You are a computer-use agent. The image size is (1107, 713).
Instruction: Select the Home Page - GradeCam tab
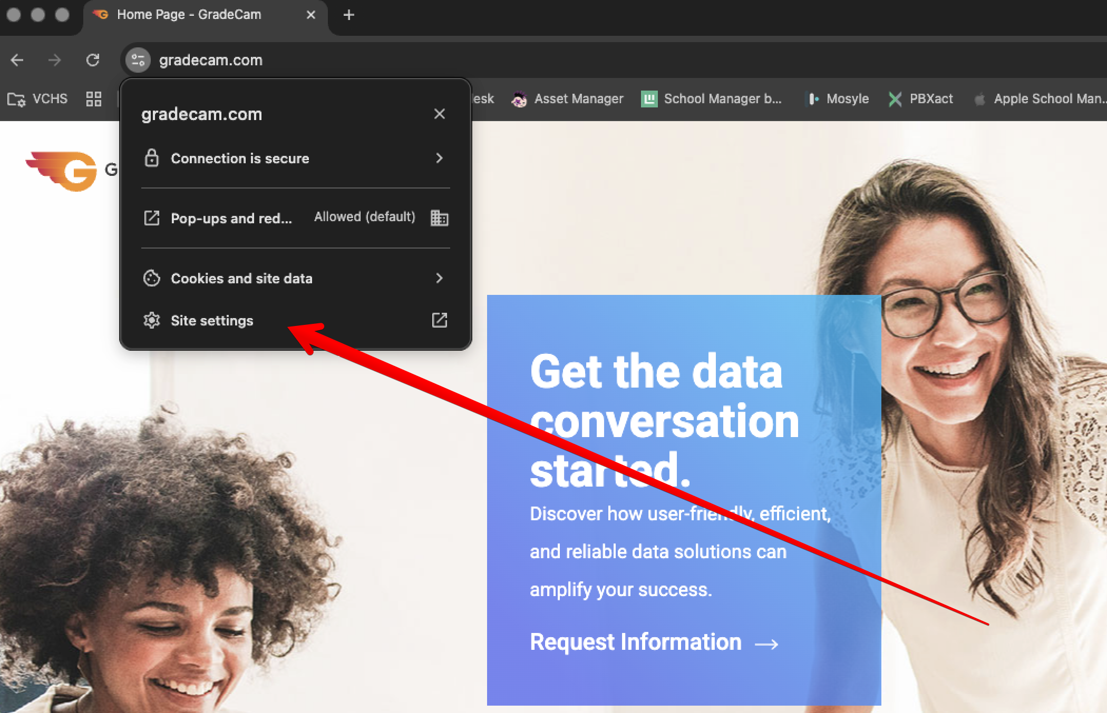[206, 16]
